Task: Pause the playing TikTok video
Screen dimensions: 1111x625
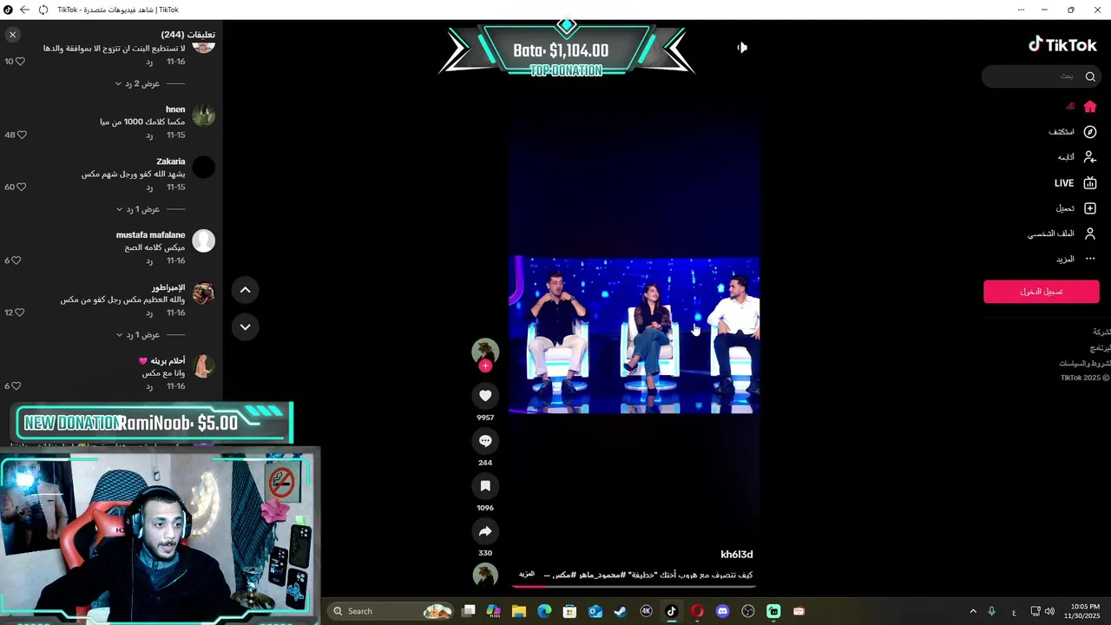Action: tap(634, 334)
